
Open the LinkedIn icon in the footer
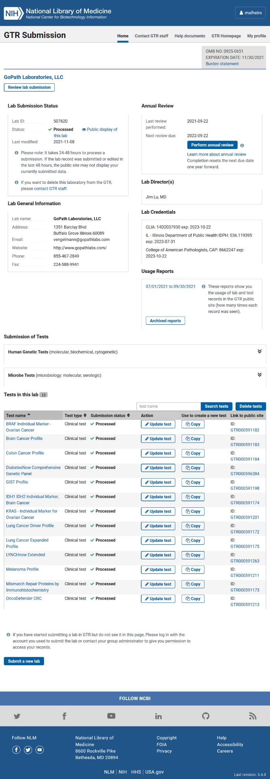click(x=158, y=716)
